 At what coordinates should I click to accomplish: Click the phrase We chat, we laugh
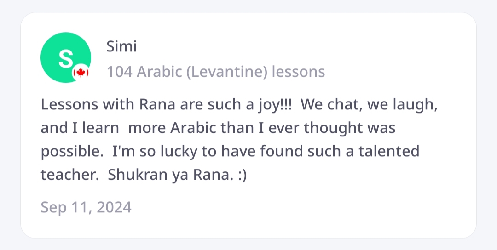click(x=369, y=104)
